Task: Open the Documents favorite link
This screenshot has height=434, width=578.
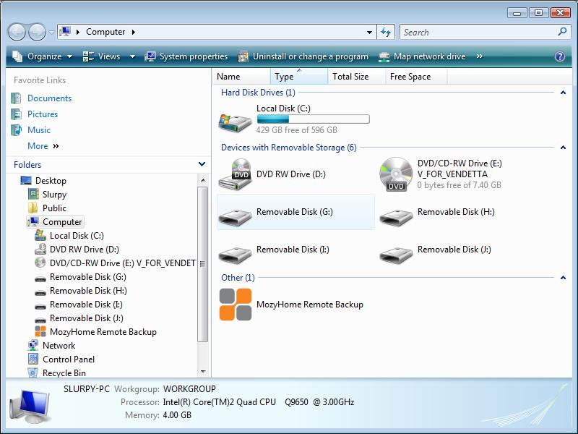Action: [49, 98]
